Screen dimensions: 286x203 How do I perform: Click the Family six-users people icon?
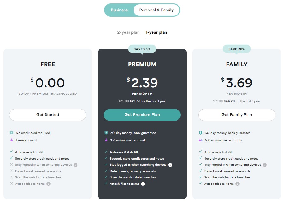click(x=200, y=140)
